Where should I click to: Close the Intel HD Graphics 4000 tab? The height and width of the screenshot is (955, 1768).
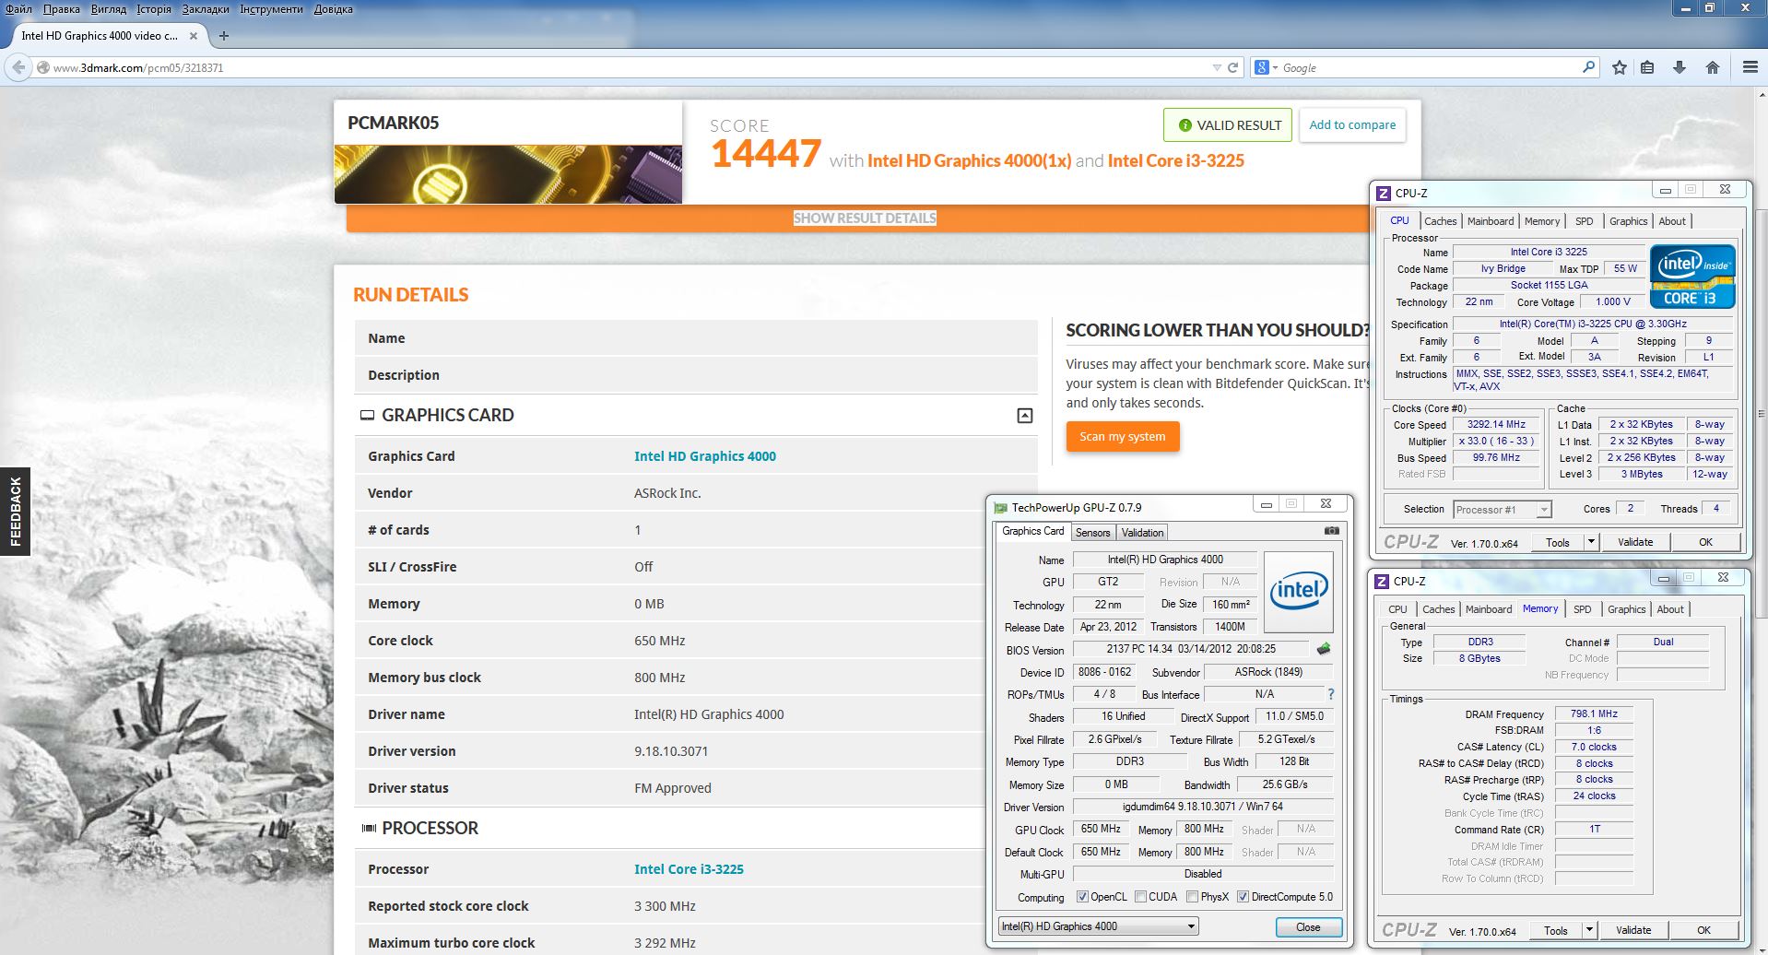click(194, 36)
